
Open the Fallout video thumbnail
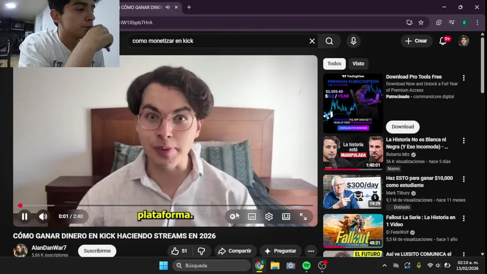(353, 231)
